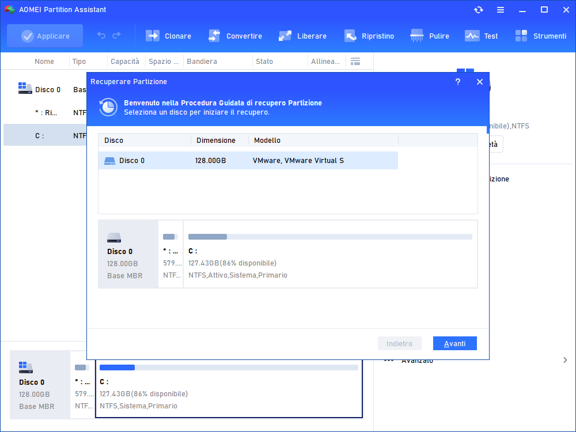Open the Strumenti menu
The width and height of the screenshot is (576, 432).
pyautogui.click(x=540, y=36)
